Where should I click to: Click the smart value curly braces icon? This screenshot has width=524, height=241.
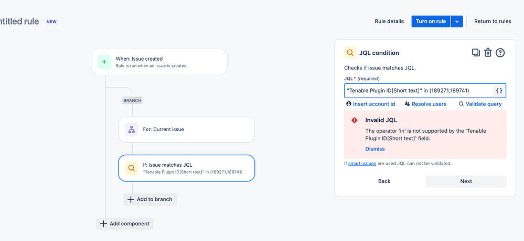coord(499,91)
